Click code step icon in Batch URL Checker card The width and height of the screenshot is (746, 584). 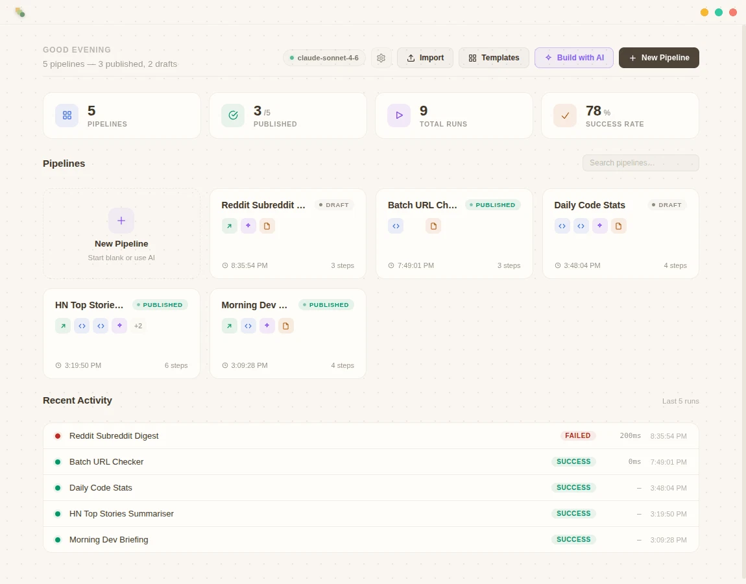coord(396,226)
